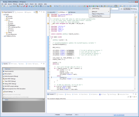Switch to Registers tab
Image resolution: width=139 pixels, height=117 pixels.
[x=28, y=12]
